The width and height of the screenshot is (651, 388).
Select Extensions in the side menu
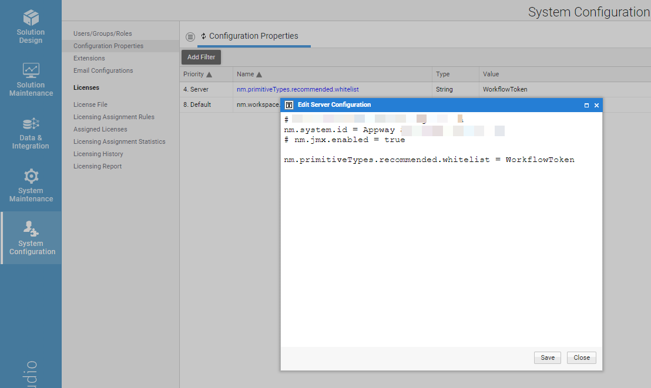tap(89, 58)
